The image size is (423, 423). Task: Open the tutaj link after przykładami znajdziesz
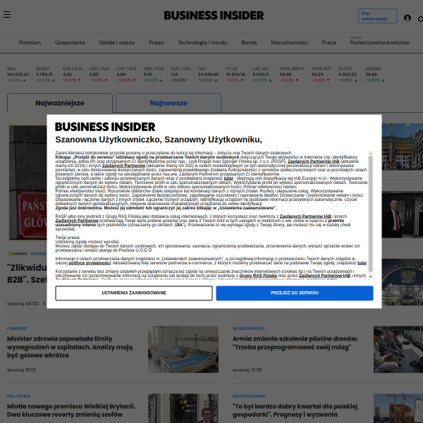click(228, 178)
